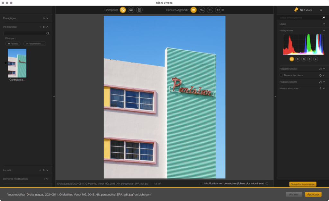Select the single image compare view
Screen dimensions: 329x201
pyautogui.click(x=123, y=10)
